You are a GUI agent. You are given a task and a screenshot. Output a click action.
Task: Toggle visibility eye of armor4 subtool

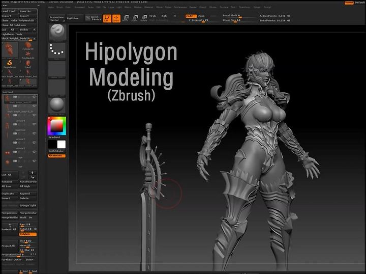(35, 115)
